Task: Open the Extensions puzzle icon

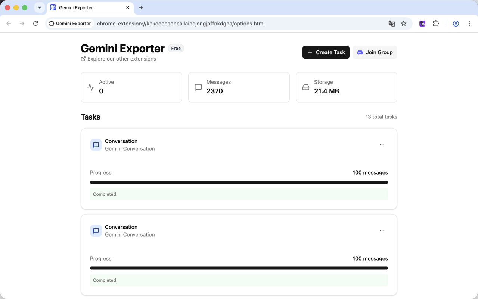Action: (436, 24)
